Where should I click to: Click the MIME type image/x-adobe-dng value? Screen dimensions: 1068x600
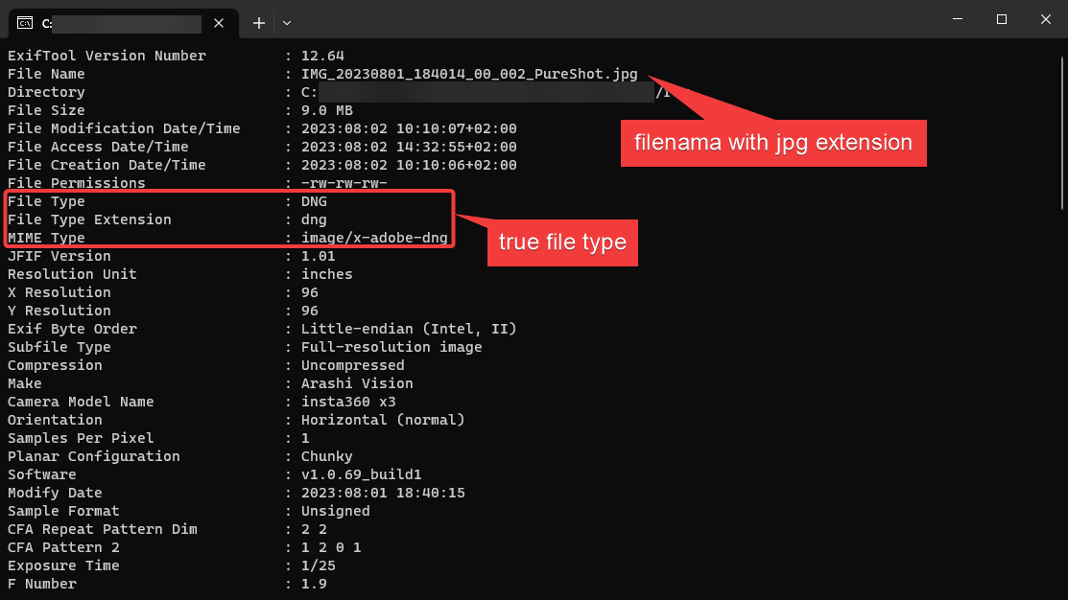[x=374, y=238]
